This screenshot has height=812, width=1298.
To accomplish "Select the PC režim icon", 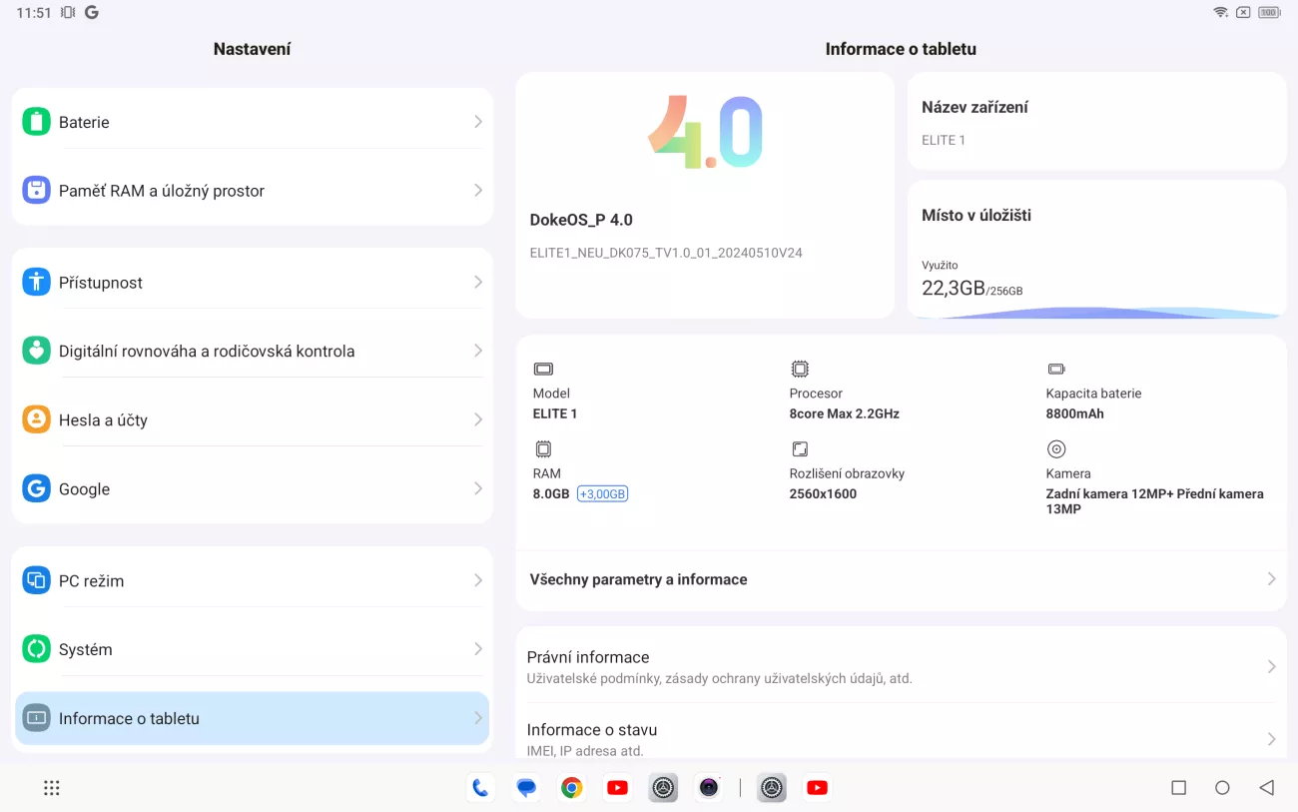I will 37,581.
